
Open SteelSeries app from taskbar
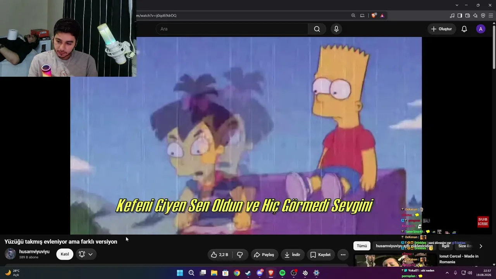[305, 273]
